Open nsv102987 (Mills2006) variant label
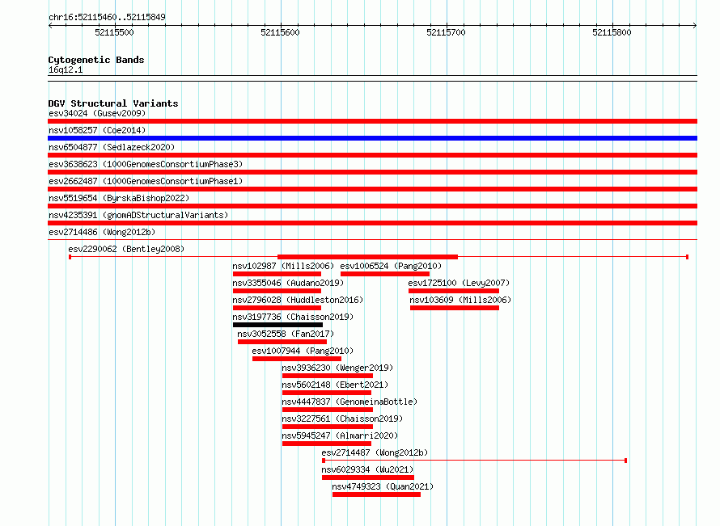 click(283, 266)
